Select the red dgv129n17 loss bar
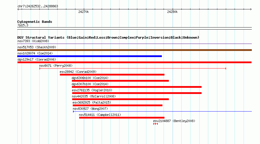260x144 pixels. [x=134, y=62]
